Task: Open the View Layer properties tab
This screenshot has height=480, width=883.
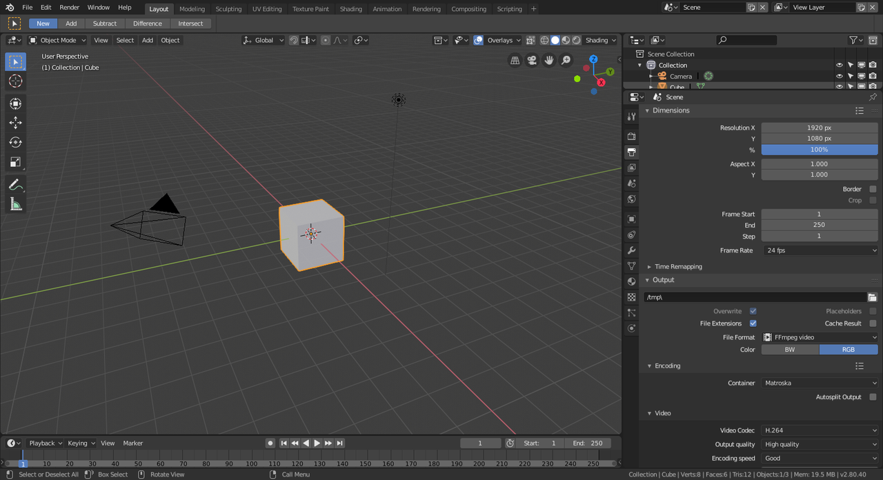Action: coord(631,168)
